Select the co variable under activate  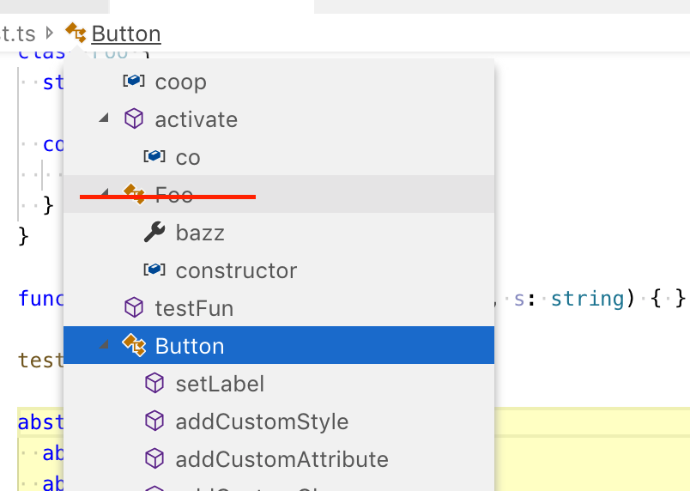tap(279, 157)
